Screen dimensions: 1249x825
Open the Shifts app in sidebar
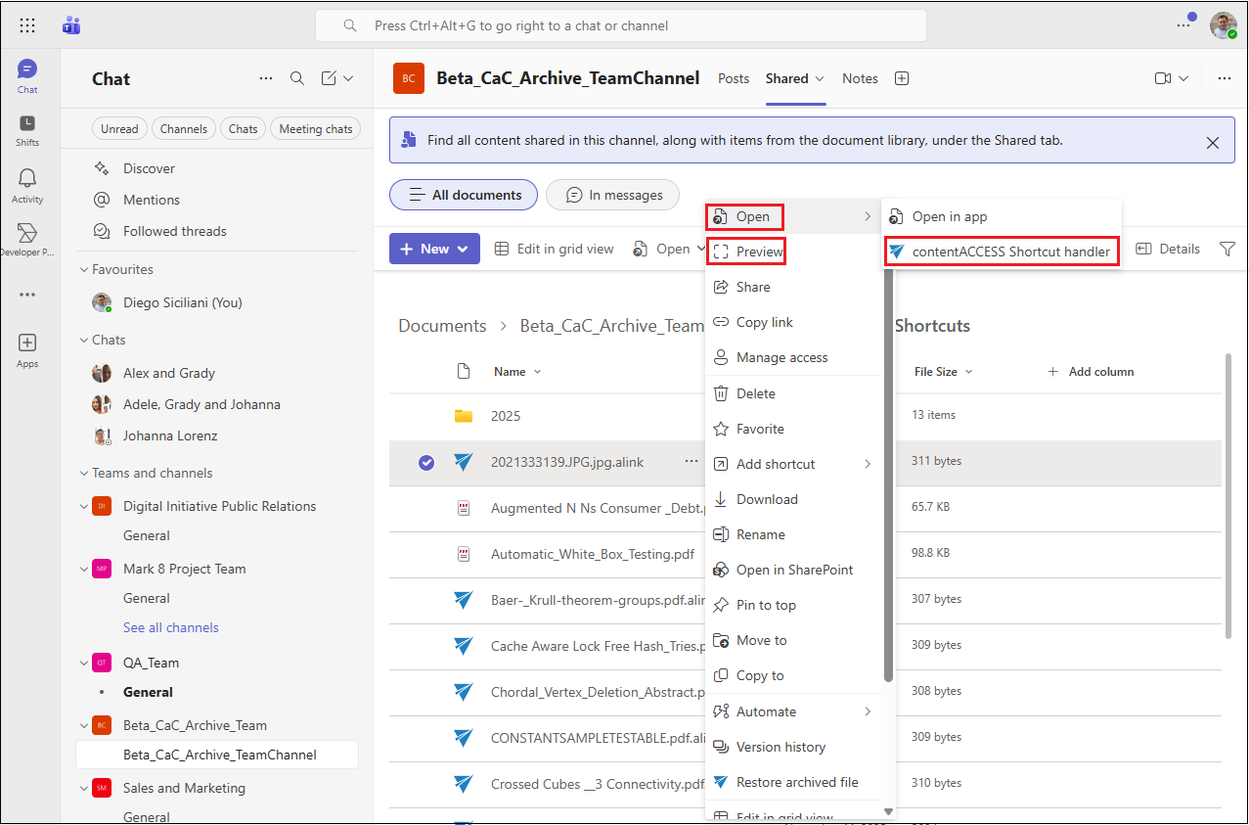(27, 130)
